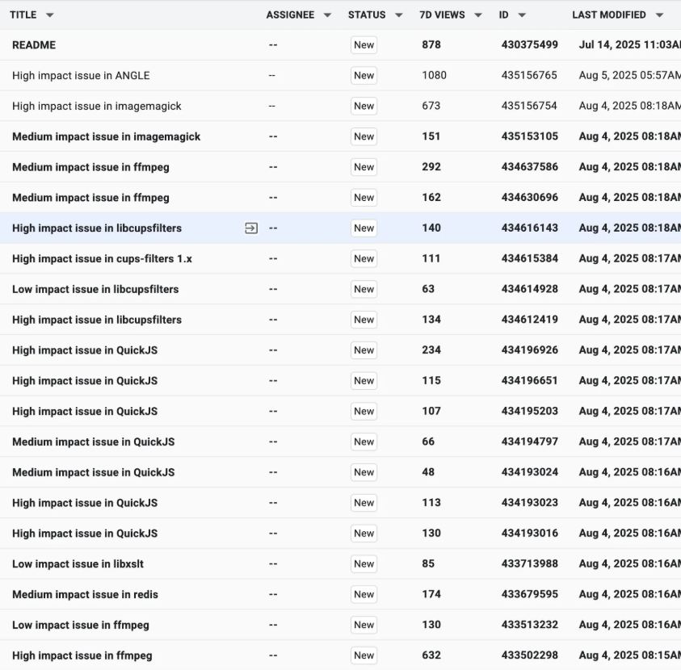Open side panel icon for libcupsfilters issue 434616143
This screenshot has width=681, height=670.
point(251,228)
